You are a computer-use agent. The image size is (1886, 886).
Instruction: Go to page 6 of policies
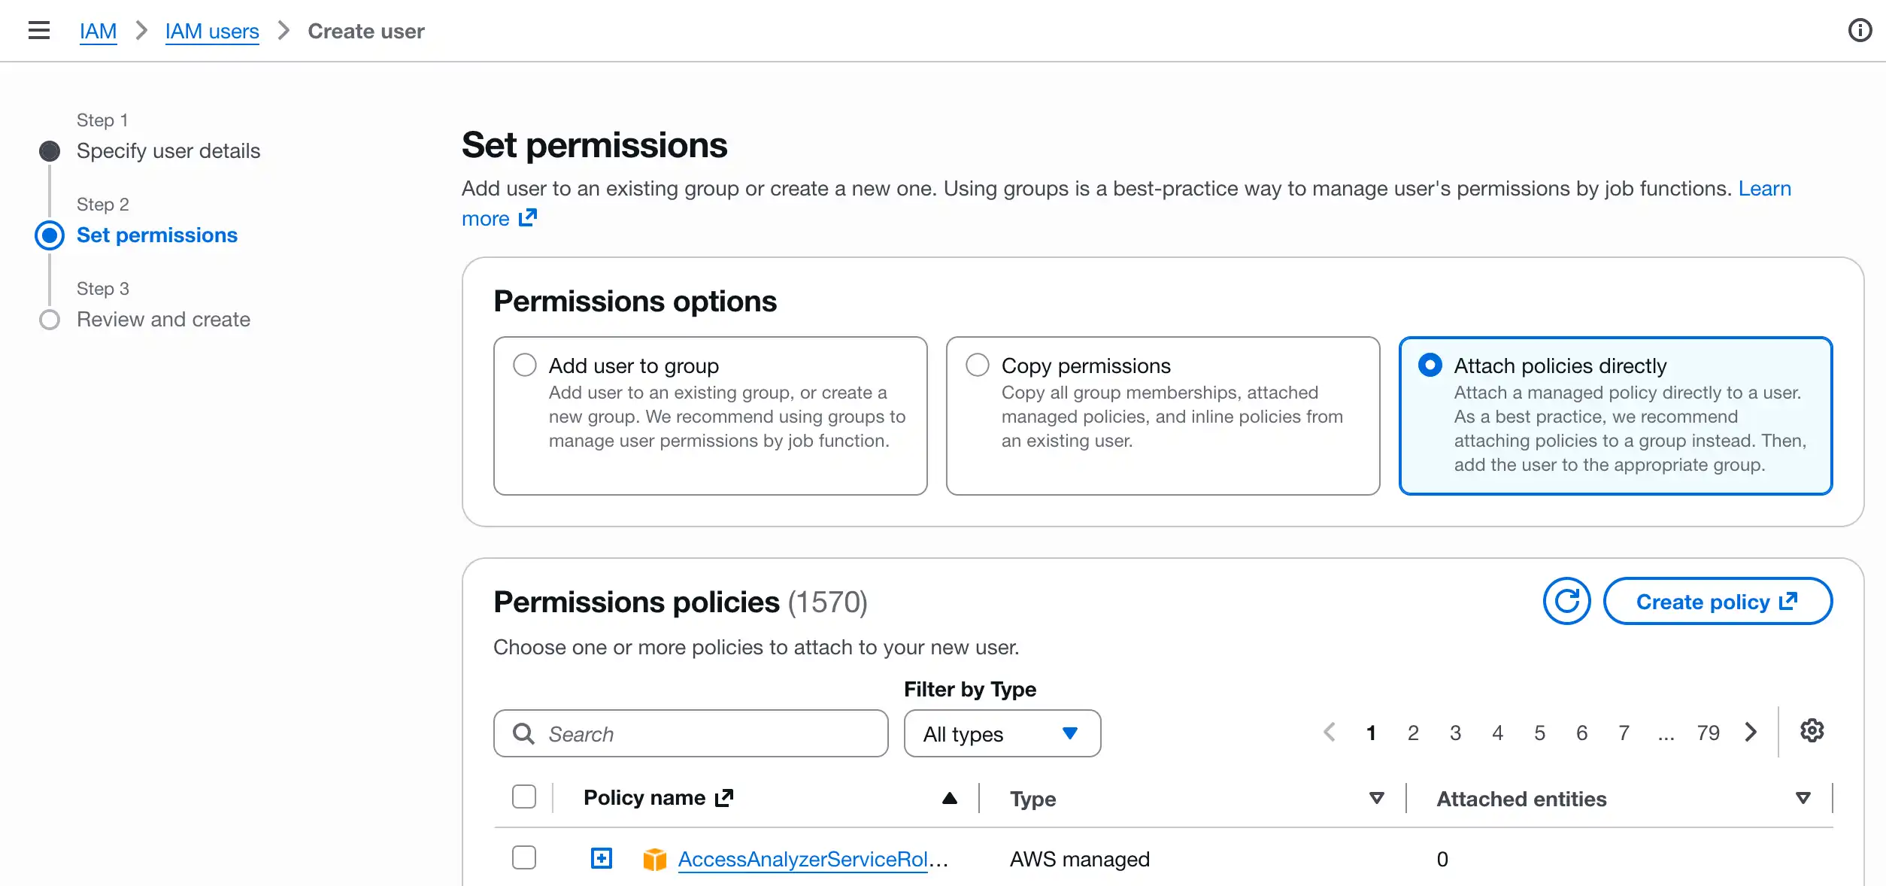(1582, 733)
